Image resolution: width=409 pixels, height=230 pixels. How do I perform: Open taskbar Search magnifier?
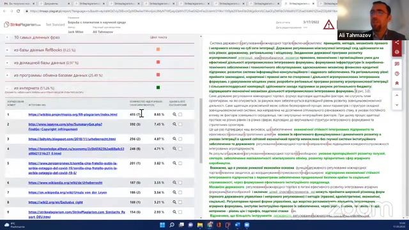tap(172, 225)
